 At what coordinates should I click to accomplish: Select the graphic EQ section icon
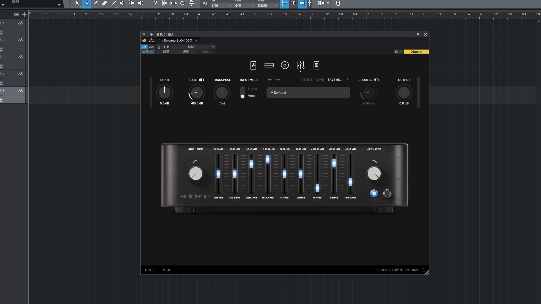click(300, 65)
